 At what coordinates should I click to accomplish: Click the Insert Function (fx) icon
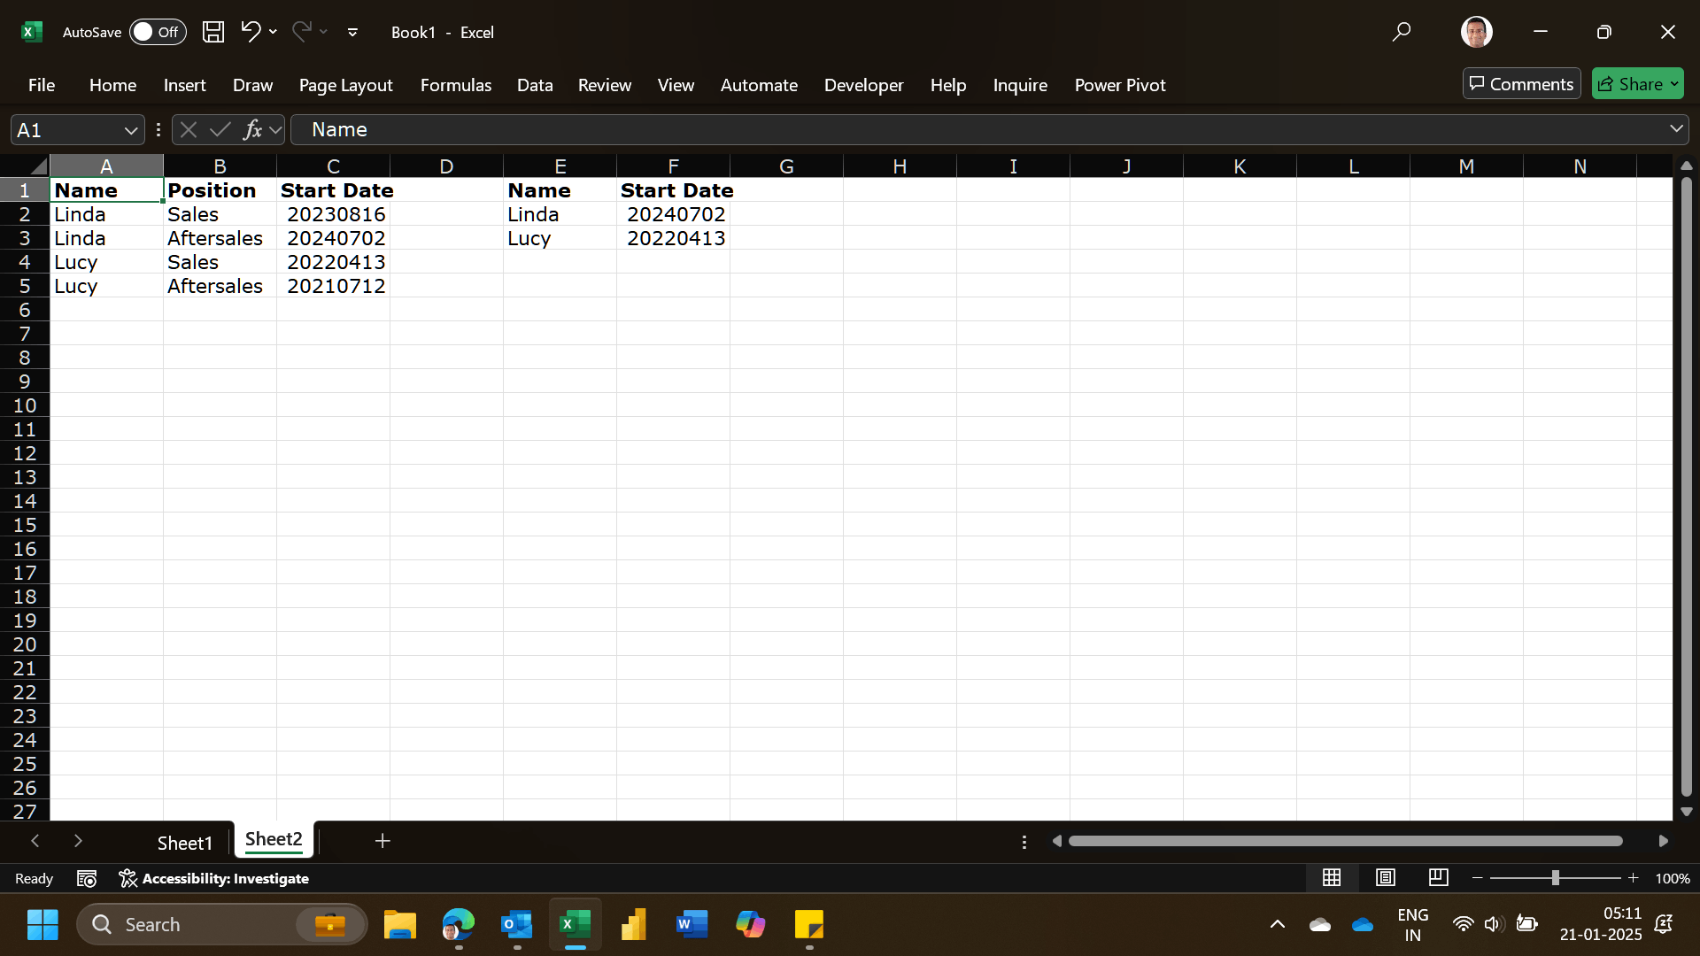click(x=254, y=129)
